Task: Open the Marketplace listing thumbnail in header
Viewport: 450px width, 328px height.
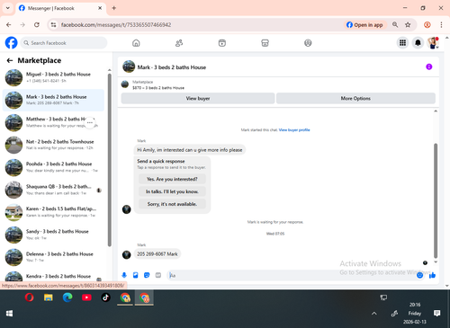Action: click(x=125, y=84)
